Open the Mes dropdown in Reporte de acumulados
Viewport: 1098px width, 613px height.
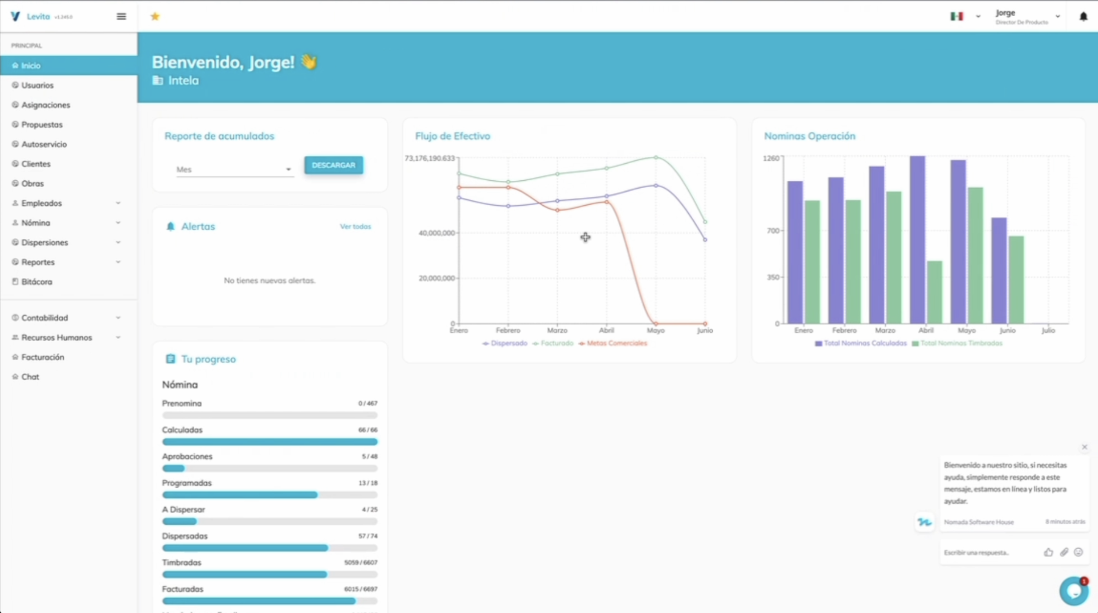234,169
